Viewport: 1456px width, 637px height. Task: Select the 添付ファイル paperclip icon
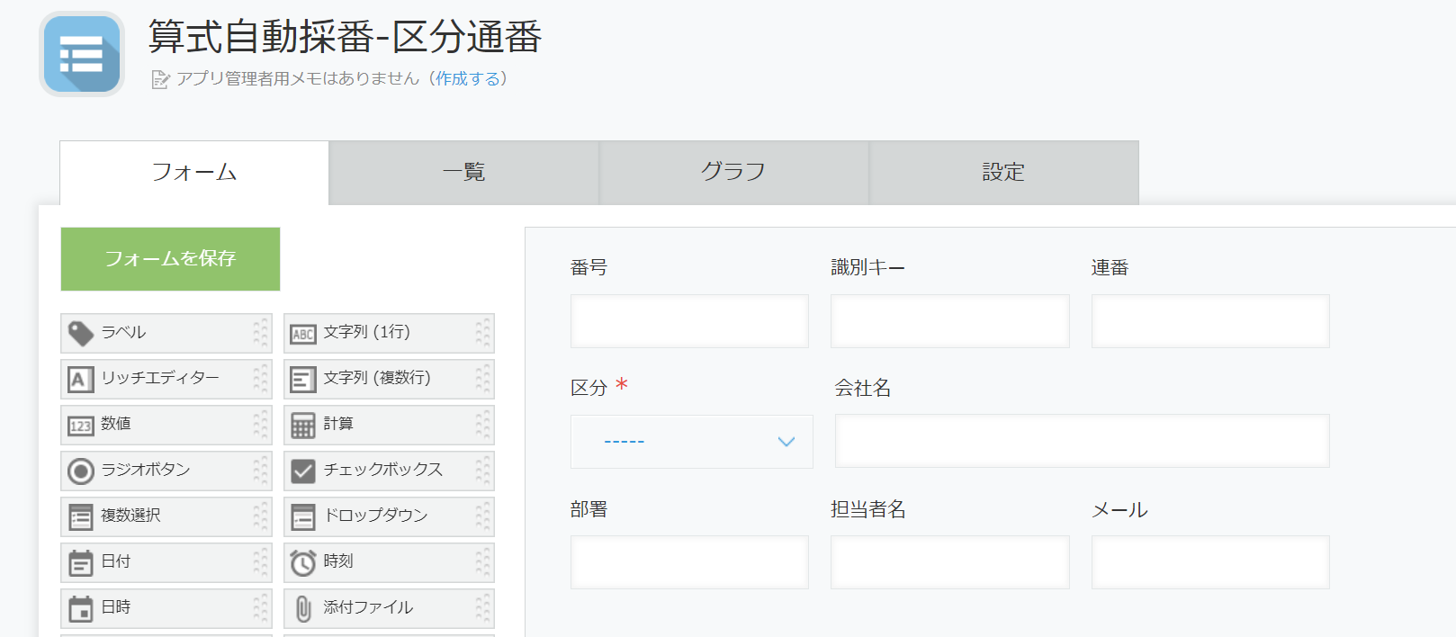point(303,609)
